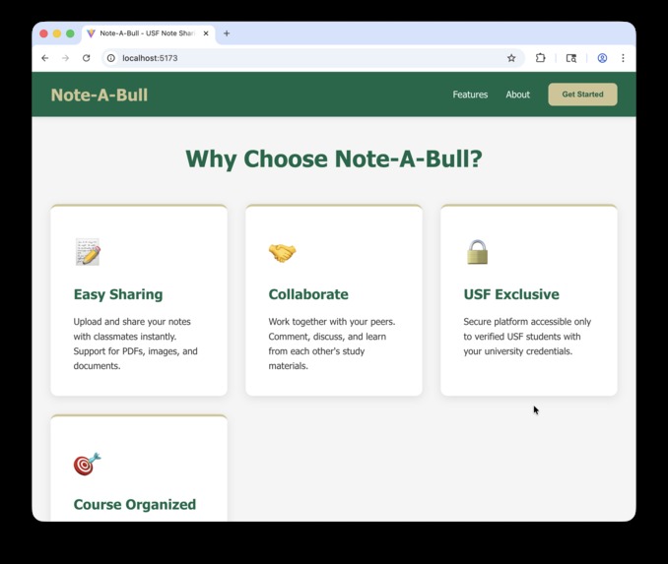Bookmark this page with the star icon

[511, 58]
